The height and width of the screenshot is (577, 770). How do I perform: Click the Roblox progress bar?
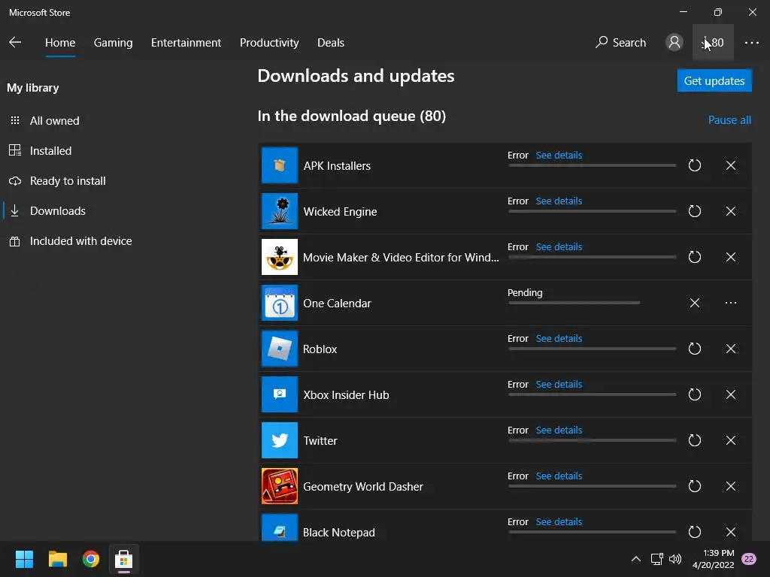[593, 349]
